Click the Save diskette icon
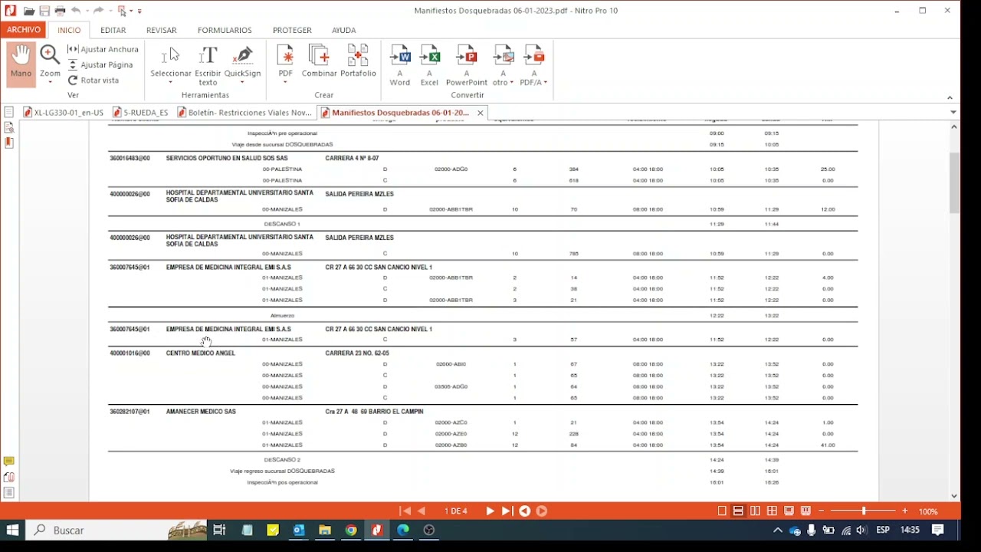 point(44,11)
